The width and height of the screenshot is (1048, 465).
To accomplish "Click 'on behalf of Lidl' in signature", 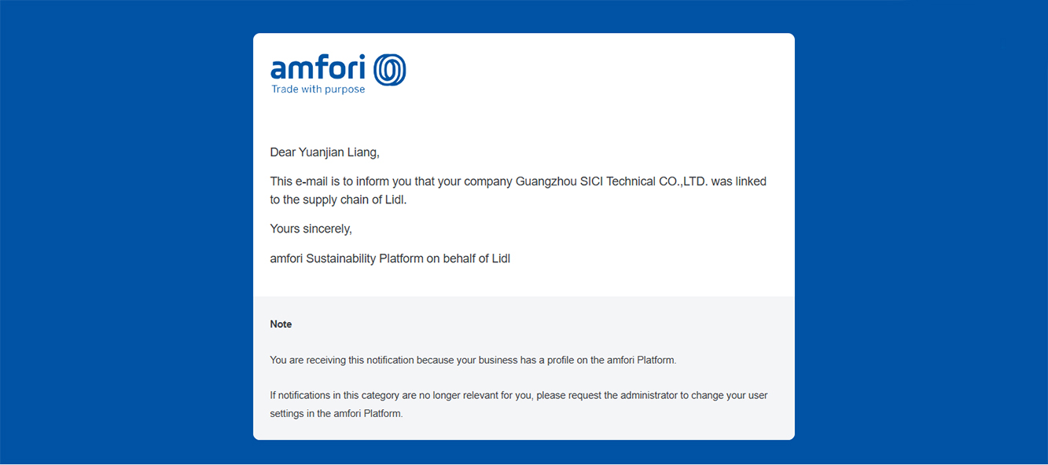I will (x=469, y=258).
